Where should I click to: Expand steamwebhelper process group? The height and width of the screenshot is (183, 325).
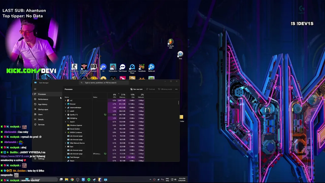66,108
